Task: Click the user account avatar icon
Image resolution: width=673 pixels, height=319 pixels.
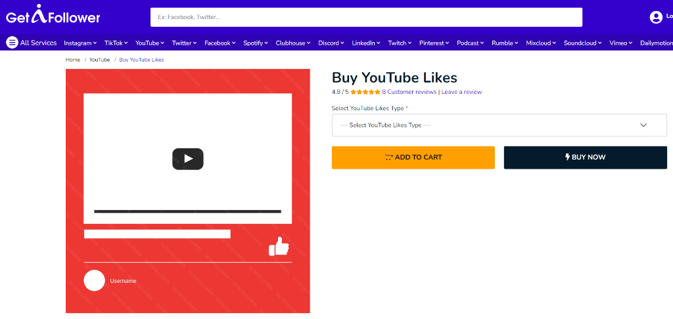Action: pyautogui.click(x=656, y=17)
